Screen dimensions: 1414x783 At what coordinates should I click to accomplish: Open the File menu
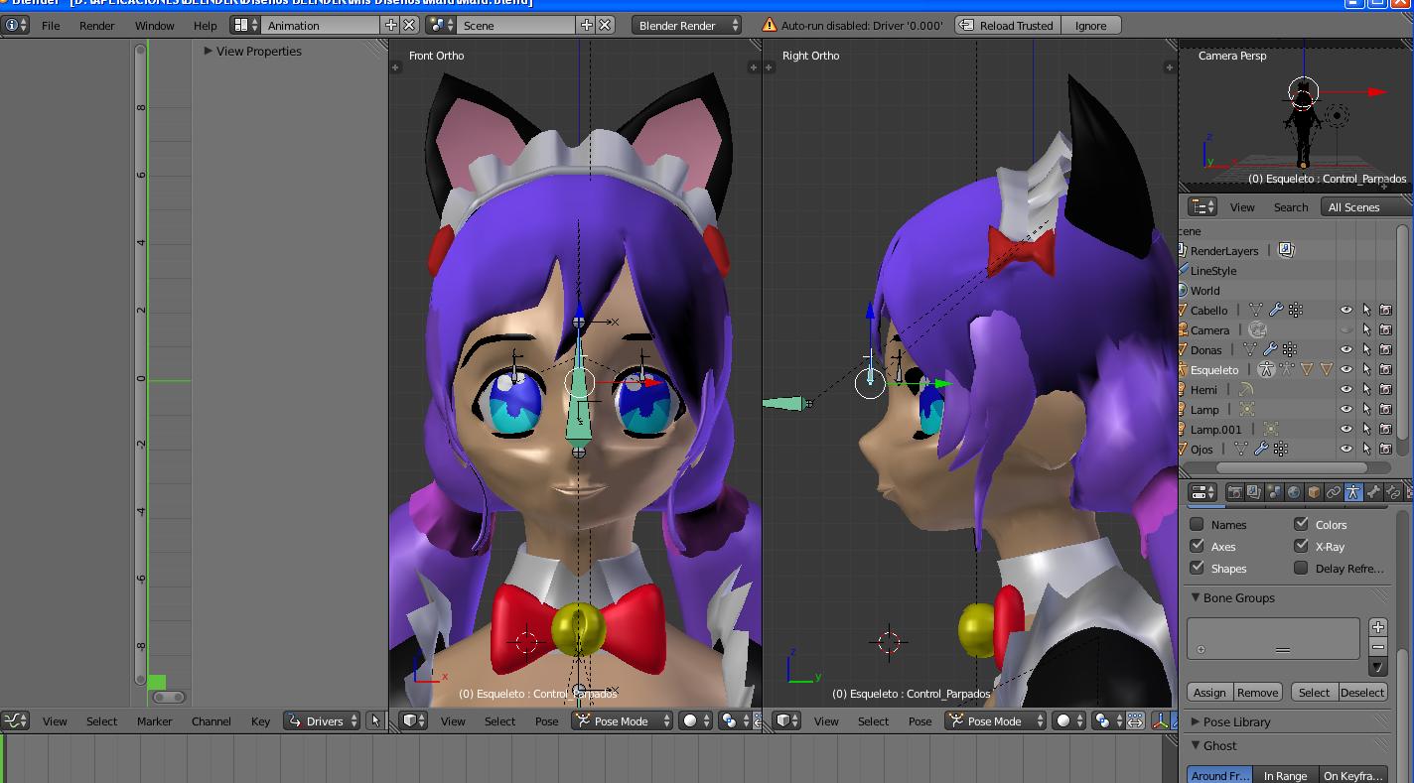tap(51, 25)
